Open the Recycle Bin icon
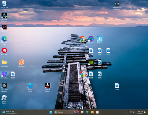148x115 pixels. (4, 5)
